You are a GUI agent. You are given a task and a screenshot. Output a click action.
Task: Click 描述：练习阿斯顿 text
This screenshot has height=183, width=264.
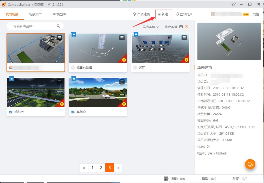tap(212, 153)
